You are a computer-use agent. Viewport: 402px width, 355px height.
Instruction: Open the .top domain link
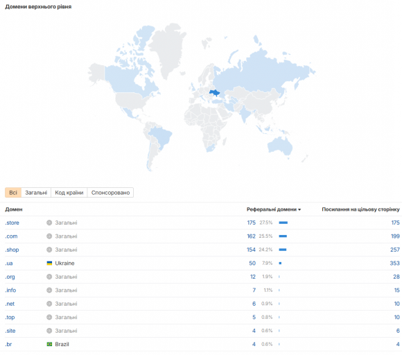10,318
